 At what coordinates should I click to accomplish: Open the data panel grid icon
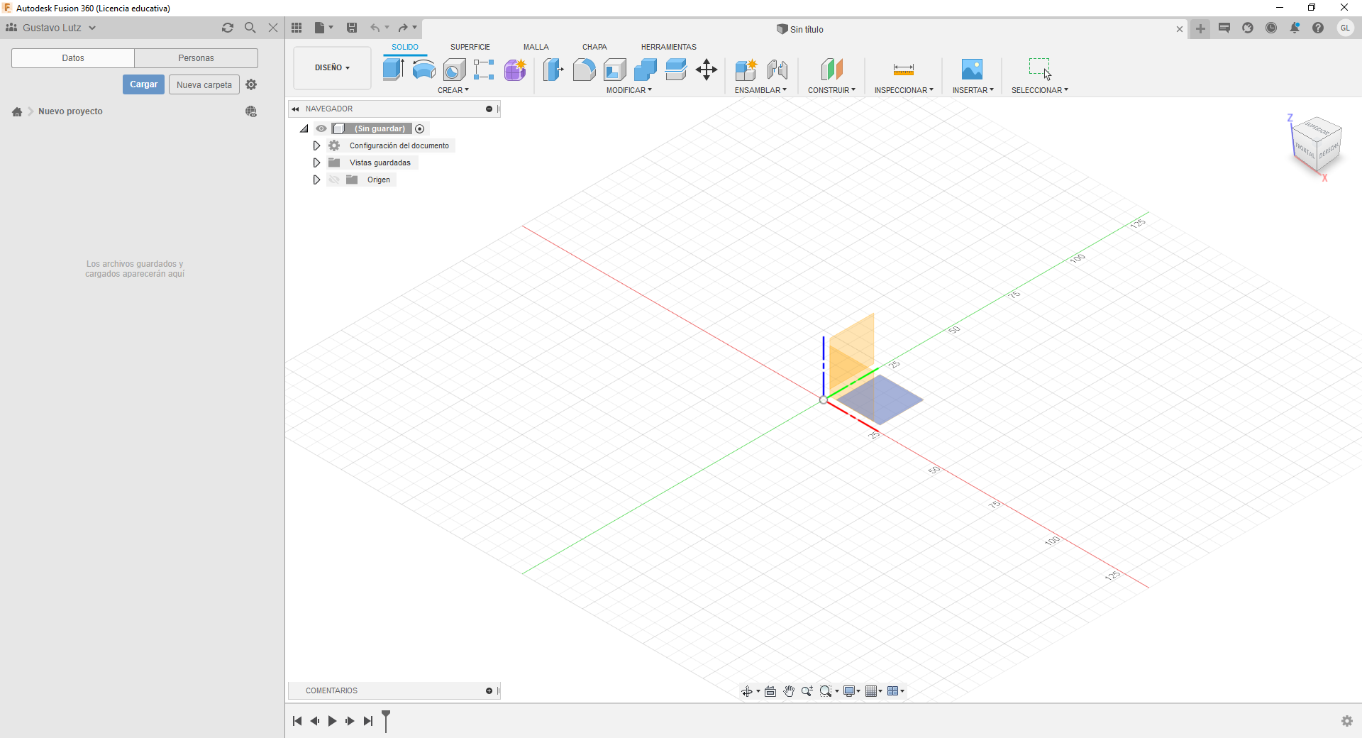tap(297, 28)
